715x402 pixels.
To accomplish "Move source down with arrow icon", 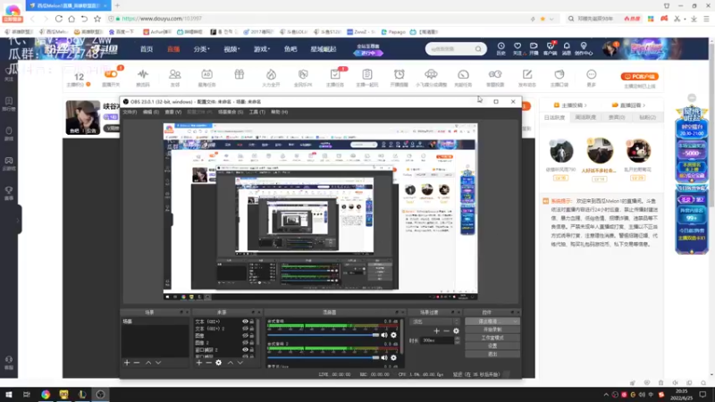I will pos(240,363).
